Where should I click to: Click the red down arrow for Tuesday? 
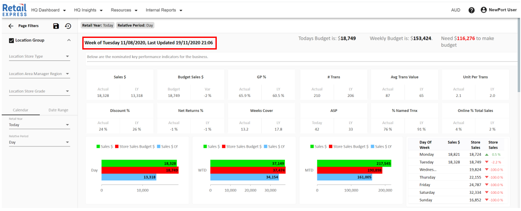(487, 162)
